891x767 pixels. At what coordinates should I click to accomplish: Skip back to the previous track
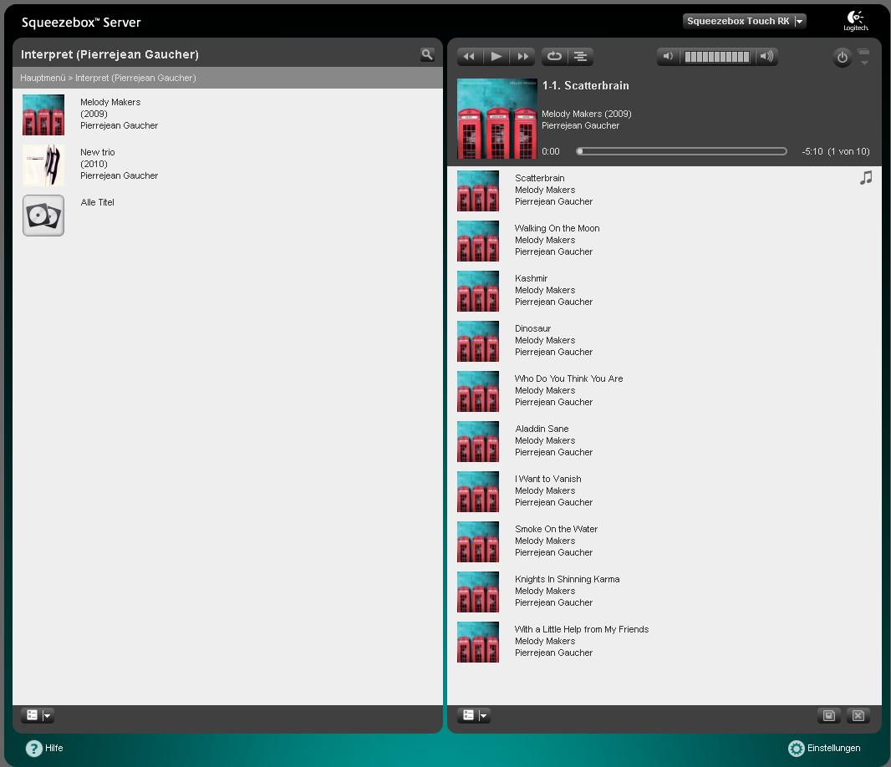(469, 56)
